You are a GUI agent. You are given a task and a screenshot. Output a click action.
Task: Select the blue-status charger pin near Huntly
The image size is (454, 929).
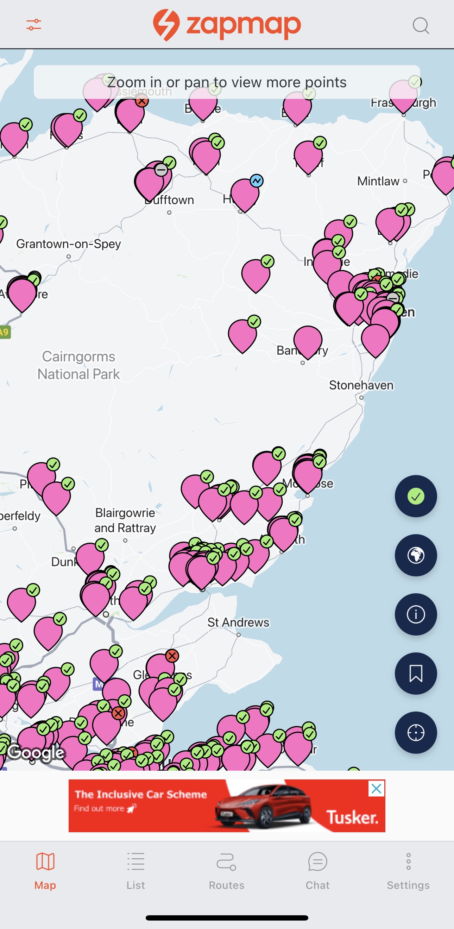(x=245, y=195)
